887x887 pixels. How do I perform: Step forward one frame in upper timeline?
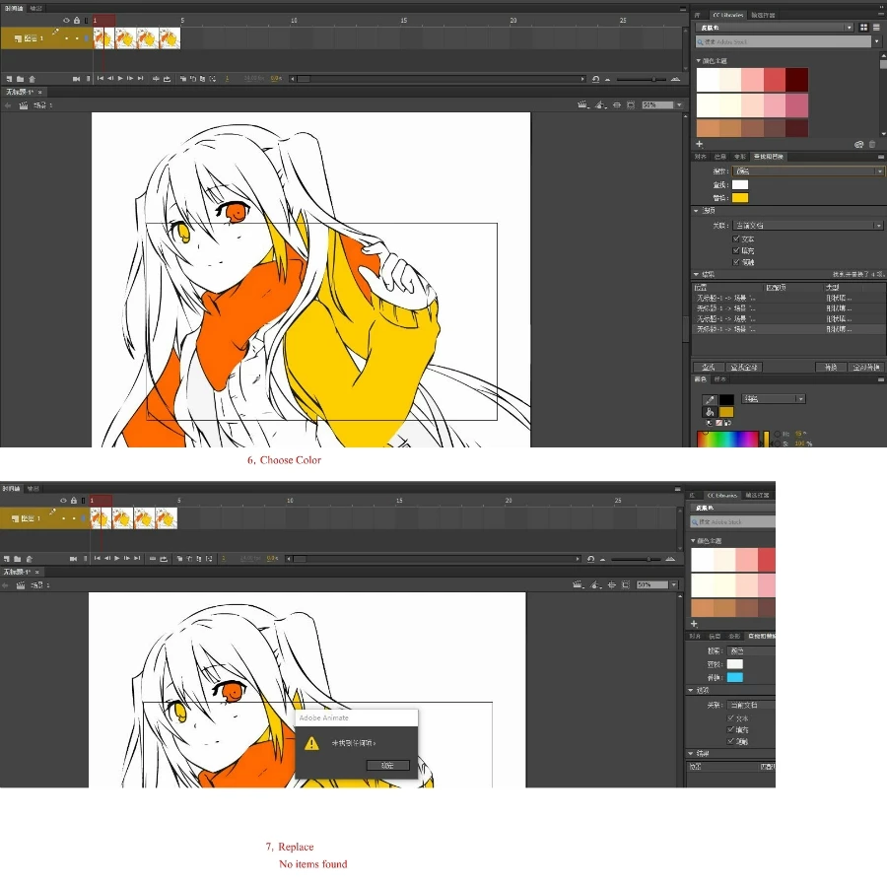pyautogui.click(x=130, y=79)
